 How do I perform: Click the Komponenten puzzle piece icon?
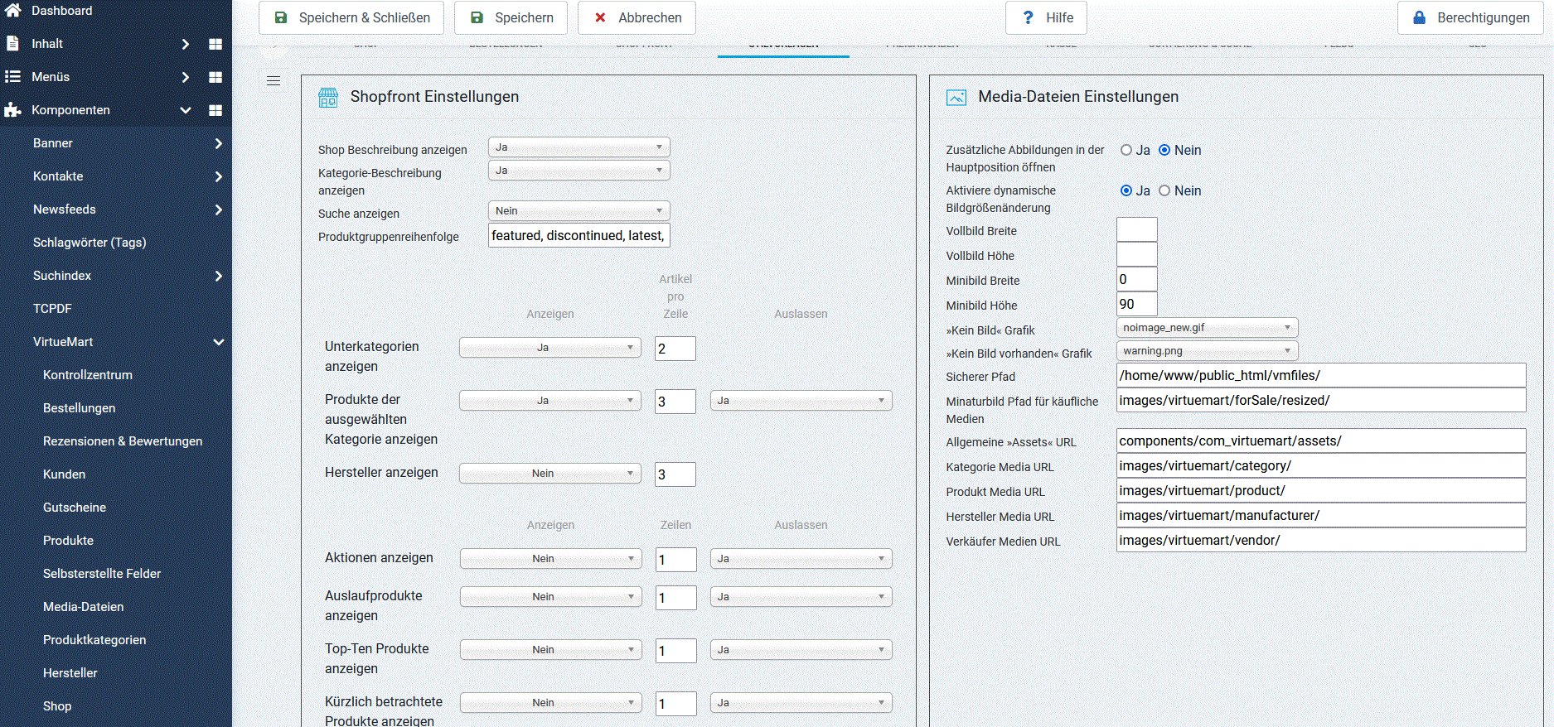point(12,110)
